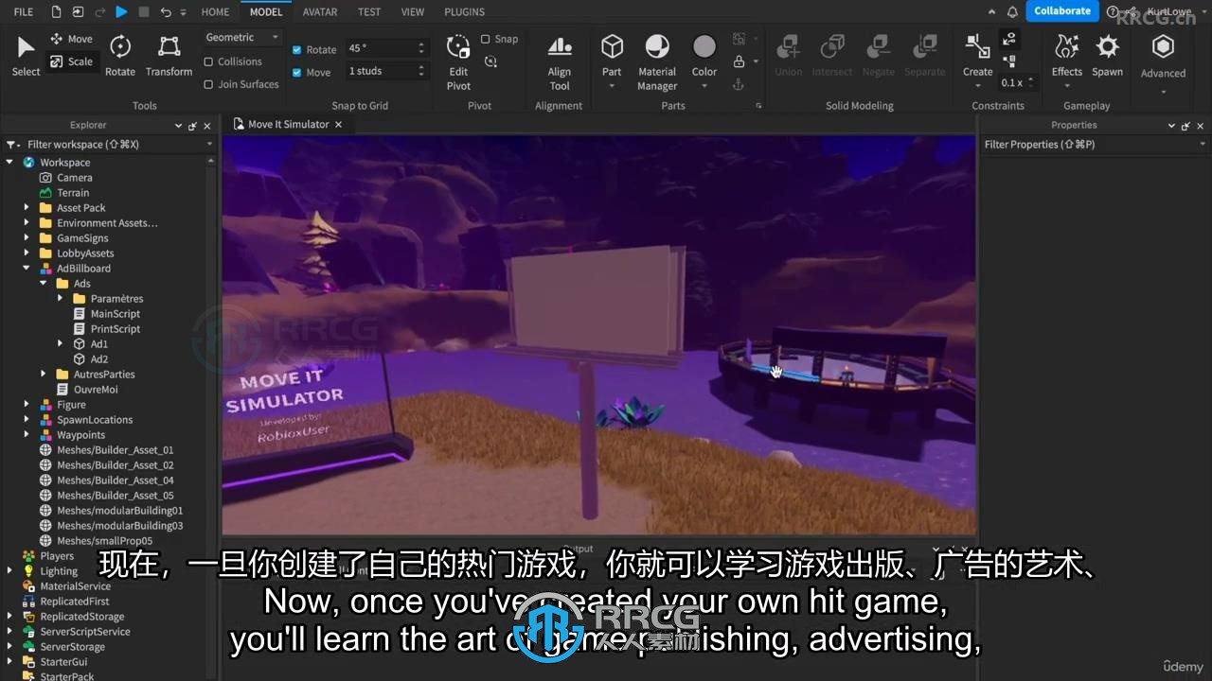Uncheck Move snap checkbox
The image size is (1212, 681).
click(297, 72)
